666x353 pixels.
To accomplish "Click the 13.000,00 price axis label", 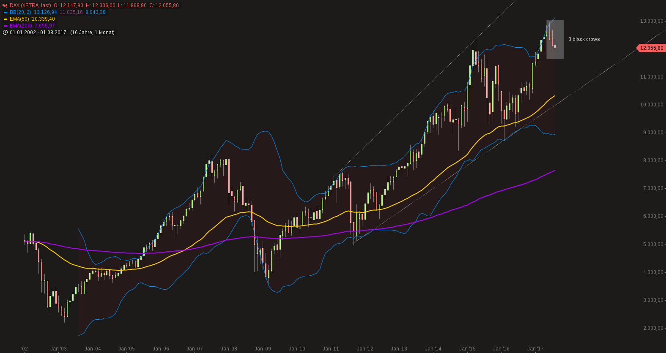I will point(652,21).
